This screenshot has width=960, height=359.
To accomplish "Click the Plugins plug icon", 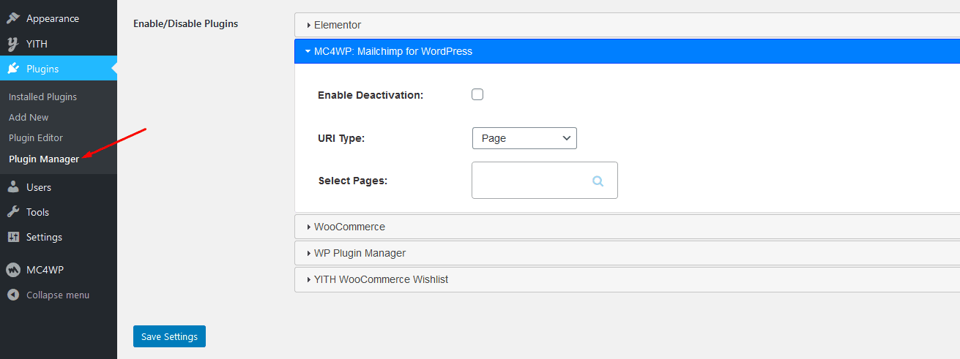I will (x=13, y=69).
